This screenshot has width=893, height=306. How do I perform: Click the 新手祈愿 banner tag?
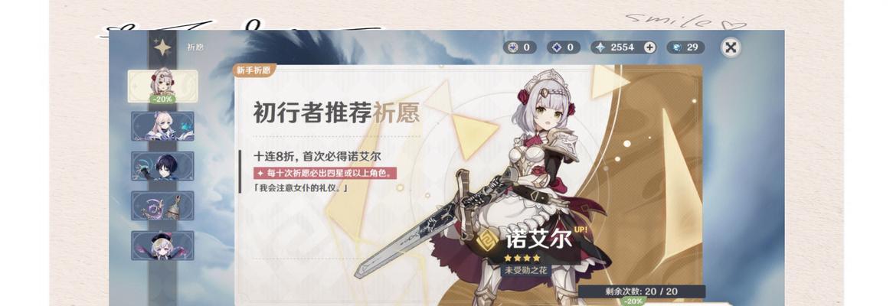tap(254, 70)
